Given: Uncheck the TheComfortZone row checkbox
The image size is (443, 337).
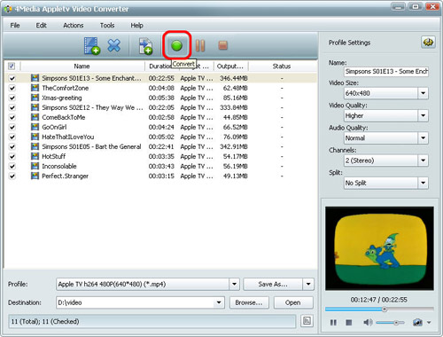Looking at the screenshot, I should pos(12,88).
